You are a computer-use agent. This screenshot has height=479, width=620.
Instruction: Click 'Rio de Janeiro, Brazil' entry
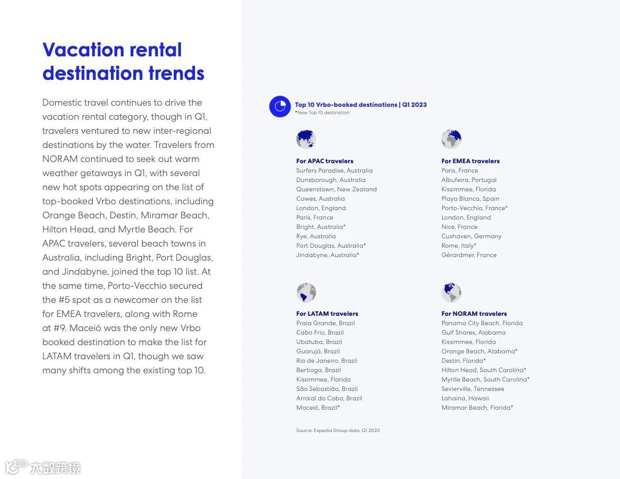click(x=326, y=360)
